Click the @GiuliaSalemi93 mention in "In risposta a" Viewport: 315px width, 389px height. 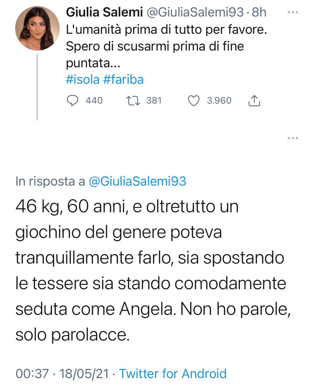(x=137, y=181)
